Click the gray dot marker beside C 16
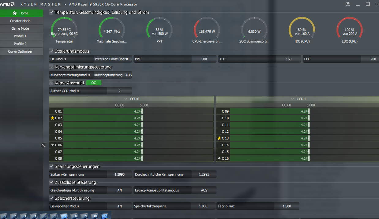This screenshot has width=379, height=219. (219, 158)
